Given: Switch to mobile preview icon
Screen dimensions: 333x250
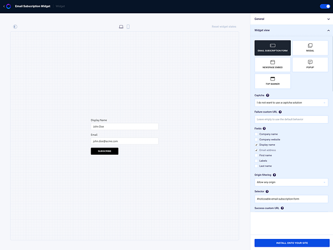Looking at the screenshot, I should click(x=128, y=27).
